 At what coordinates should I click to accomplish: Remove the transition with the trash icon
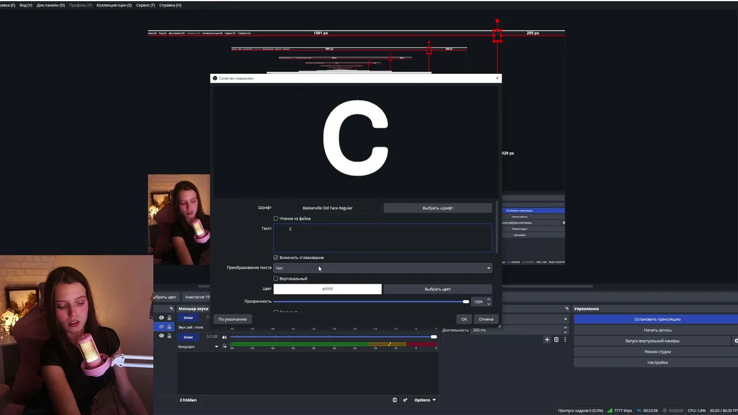(x=556, y=339)
